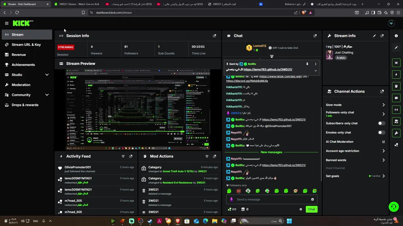Open chat settings gear icon
The height and width of the screenshot is (226, 403).
(301, 209)
